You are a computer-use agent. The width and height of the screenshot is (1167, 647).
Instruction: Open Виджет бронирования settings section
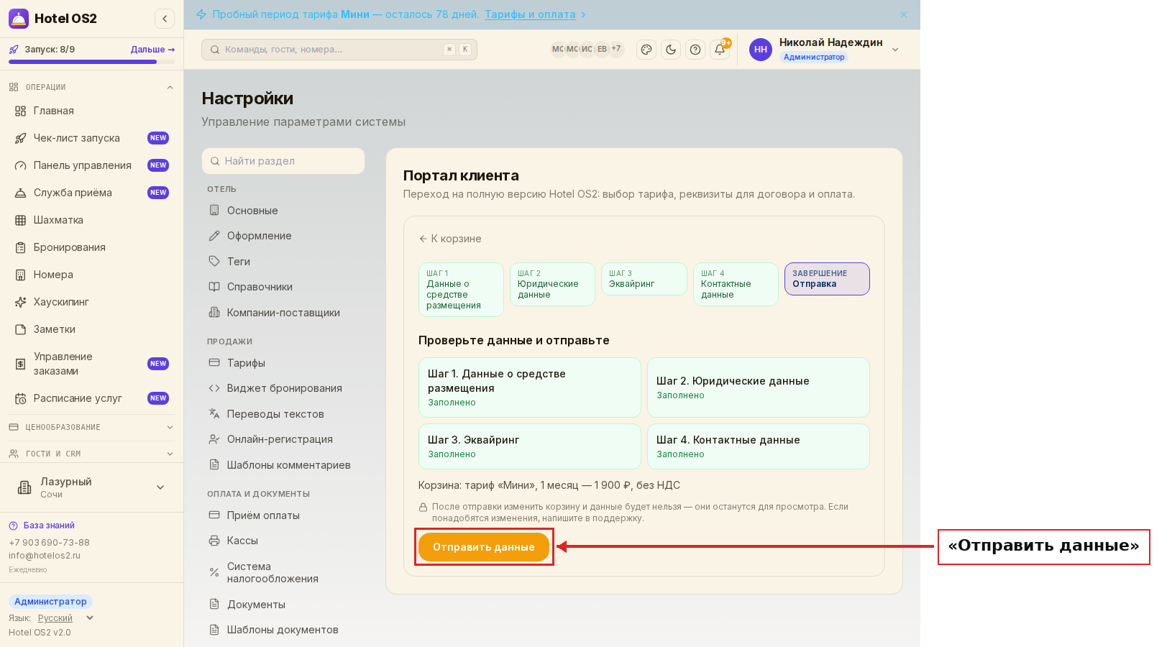coord(283,388)
